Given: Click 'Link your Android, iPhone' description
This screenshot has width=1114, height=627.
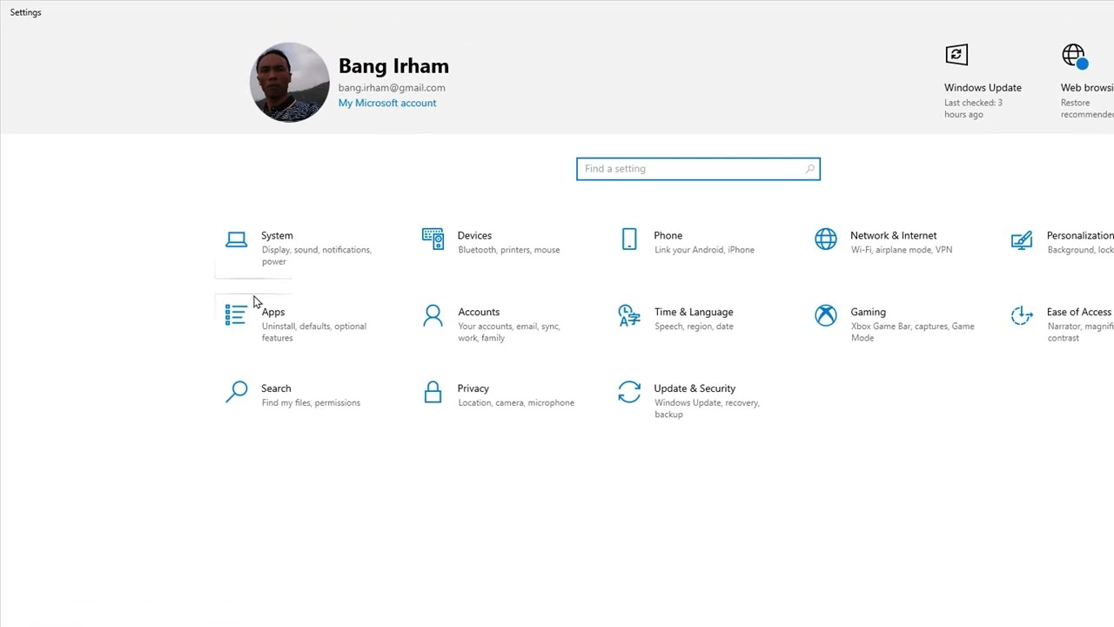Looking at the screenshot, I should 704,250.
